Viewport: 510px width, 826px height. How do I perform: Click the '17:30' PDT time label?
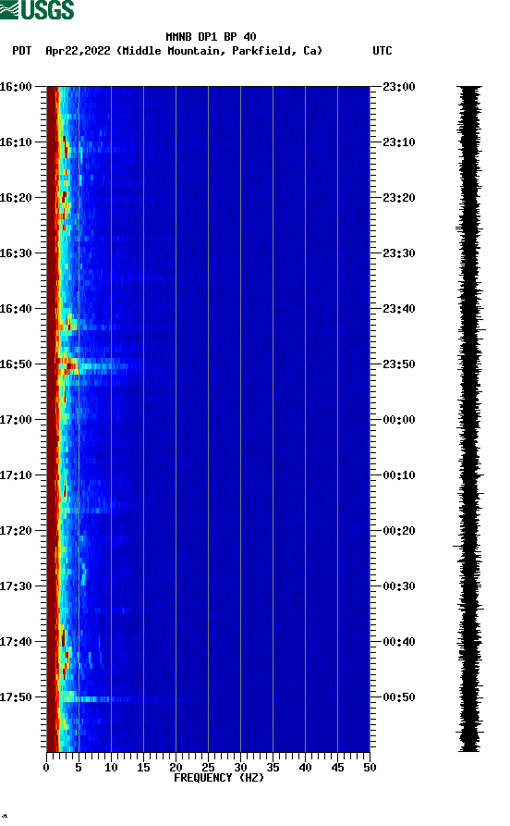coord(16,586)
